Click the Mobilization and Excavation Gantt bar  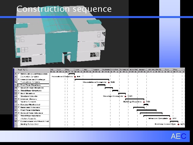pos(72,74)
